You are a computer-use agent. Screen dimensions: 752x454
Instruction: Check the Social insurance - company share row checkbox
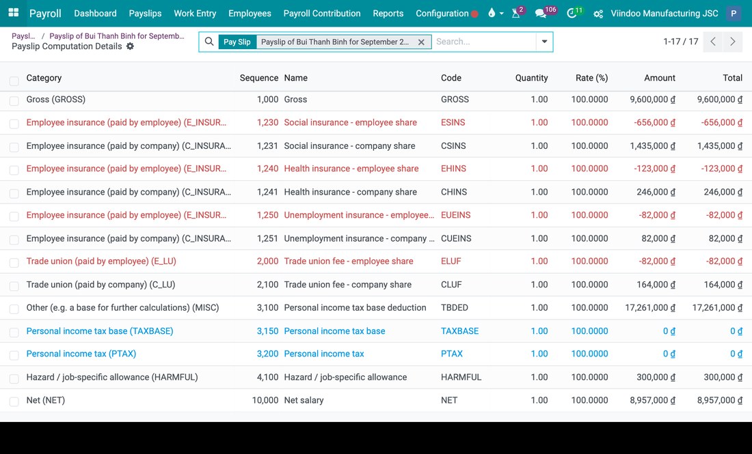point(14,147)
